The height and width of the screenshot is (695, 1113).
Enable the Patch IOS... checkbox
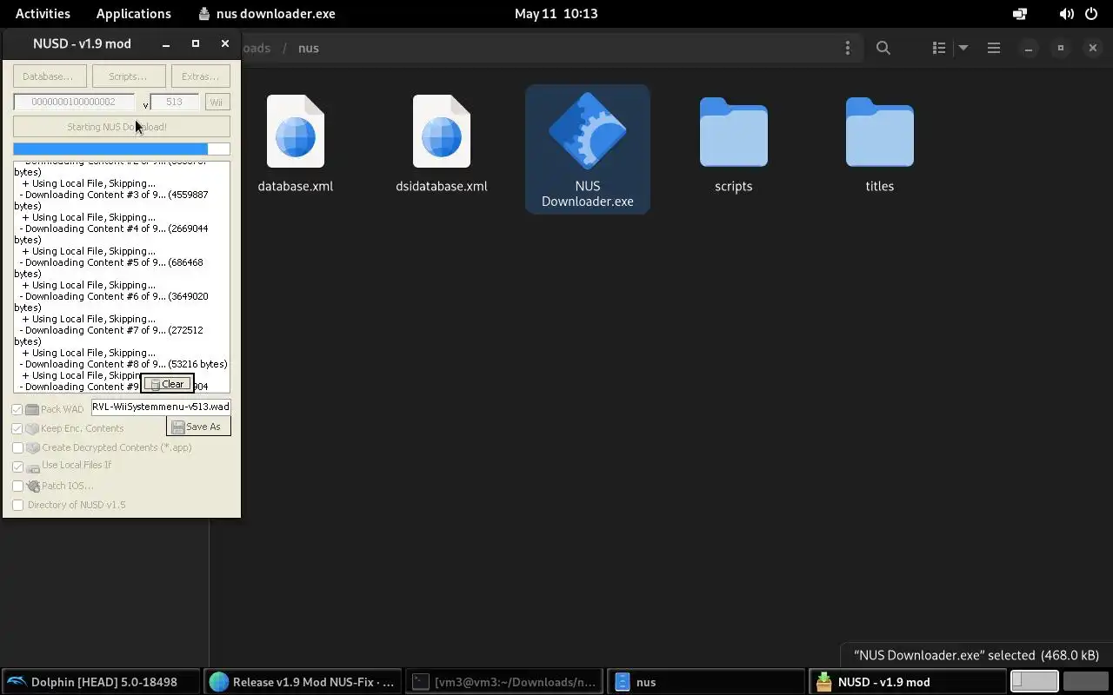(17, 486)
